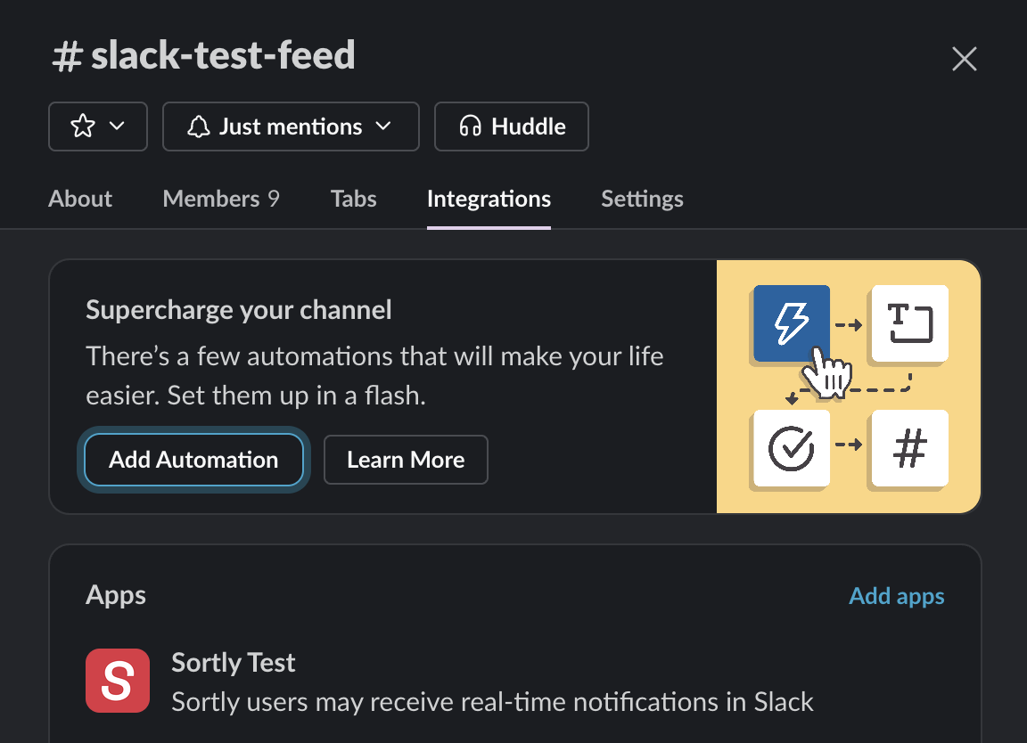Click the checkmark circle tile in illustration
The height and width of the screenshot is (743, 1027).
[x=792, y=448]
